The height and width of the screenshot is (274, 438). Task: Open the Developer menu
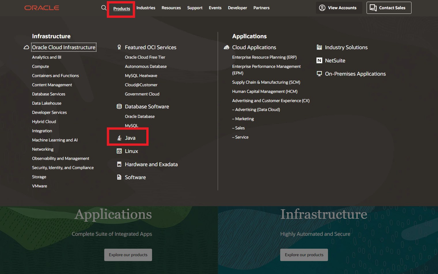(x=237, y=8)
